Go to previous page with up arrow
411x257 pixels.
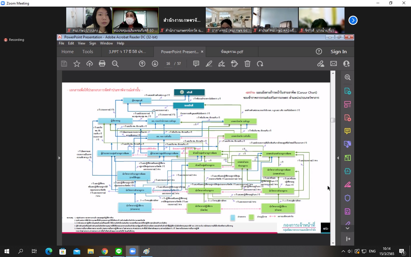(142, 64)
